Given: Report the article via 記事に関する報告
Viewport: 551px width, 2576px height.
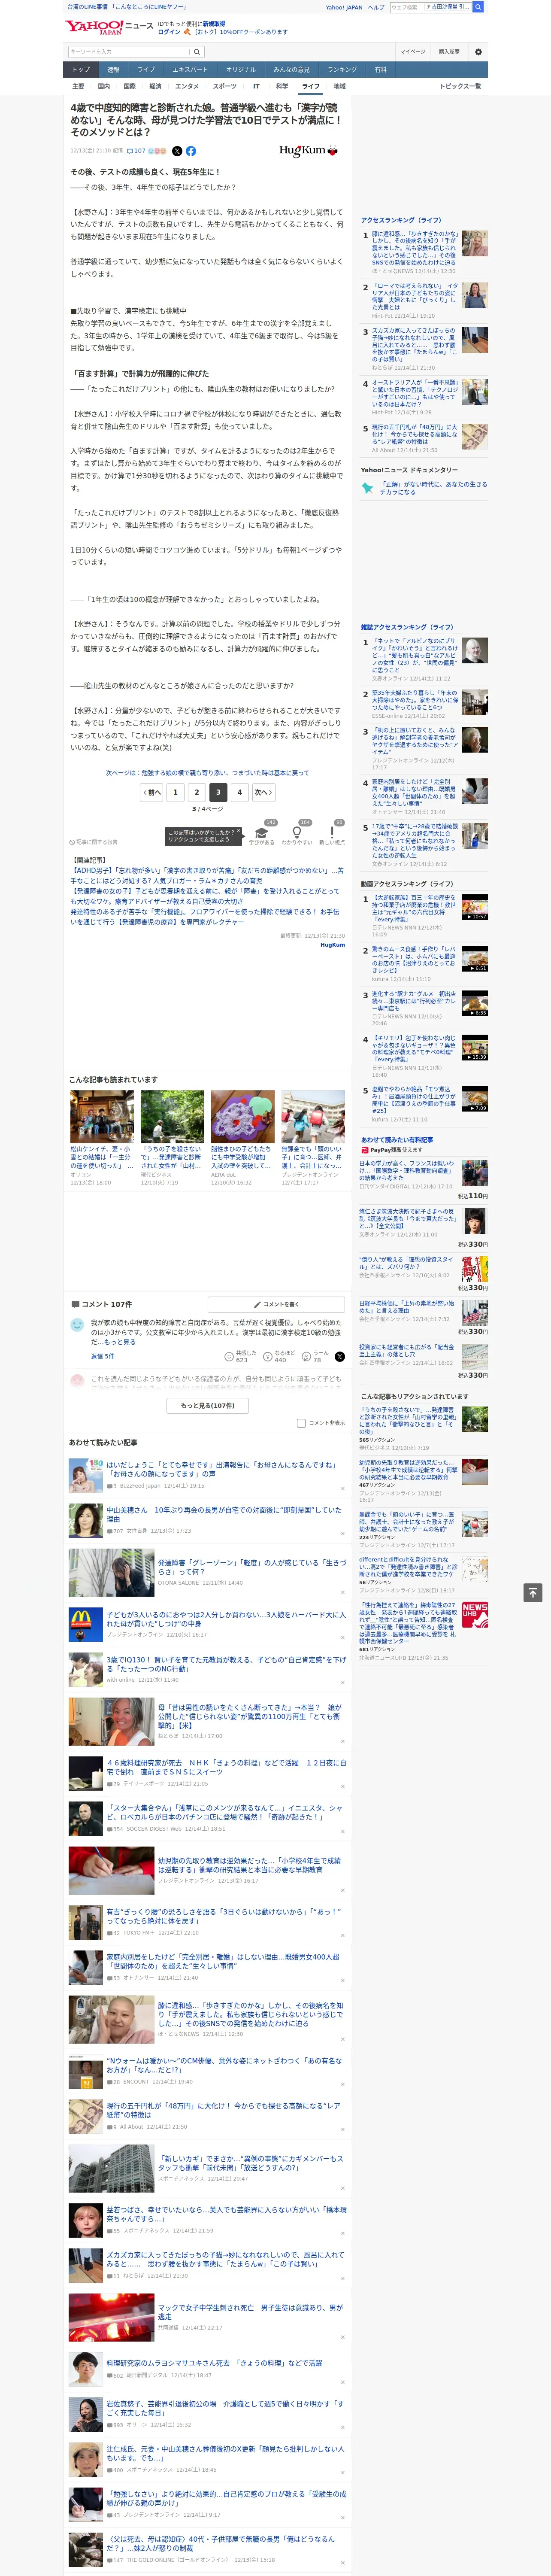Looking at the screenshot, I should tap(93, 842).
